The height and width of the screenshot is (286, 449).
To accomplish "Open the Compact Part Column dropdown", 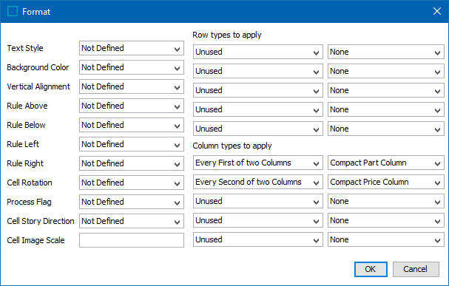I will (386, 163).
